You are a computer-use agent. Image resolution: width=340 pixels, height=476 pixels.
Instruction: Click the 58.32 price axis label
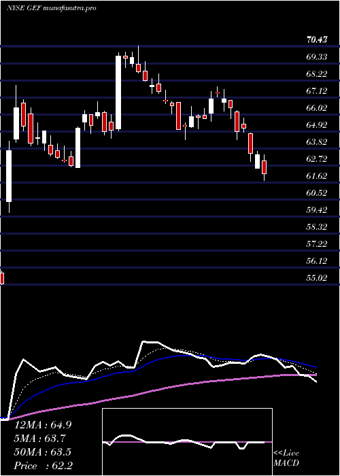(317, 226)
